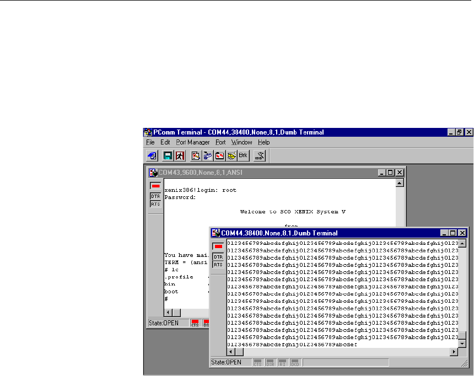This screenshot has height=376, width=474.
Task: Toggle RTS in COM44 window
Action: point(218,265)
